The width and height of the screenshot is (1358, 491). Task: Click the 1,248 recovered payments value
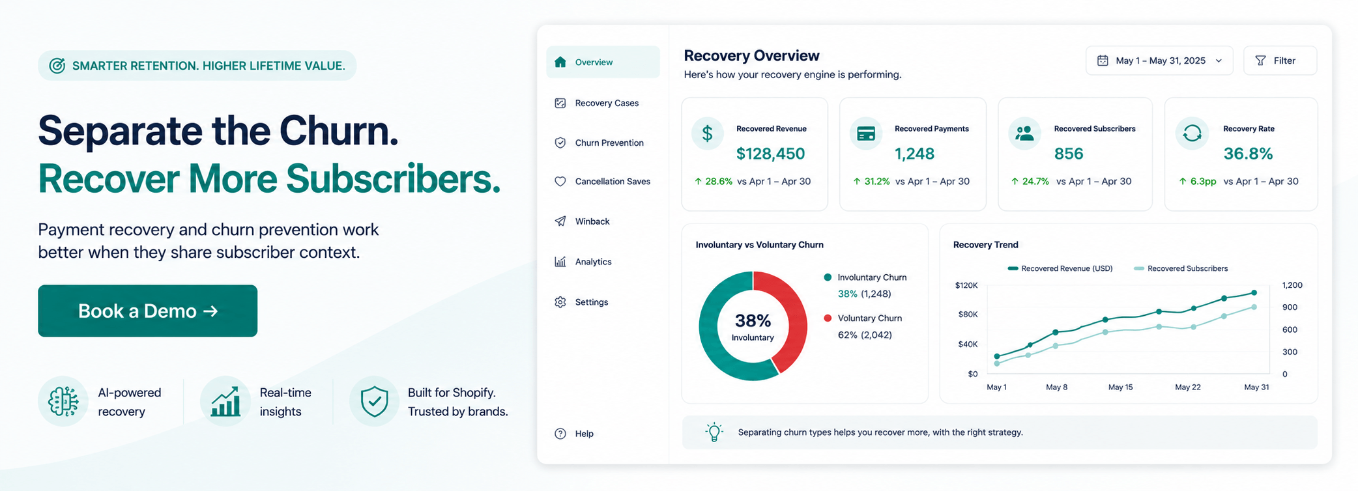pos(914,154)
